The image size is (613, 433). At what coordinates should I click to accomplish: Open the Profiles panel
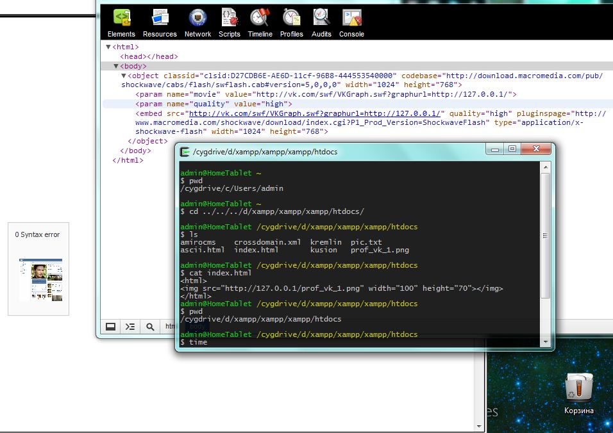point(291,22)
